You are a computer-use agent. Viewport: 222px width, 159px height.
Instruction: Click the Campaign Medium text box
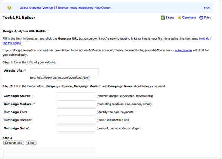76,104
